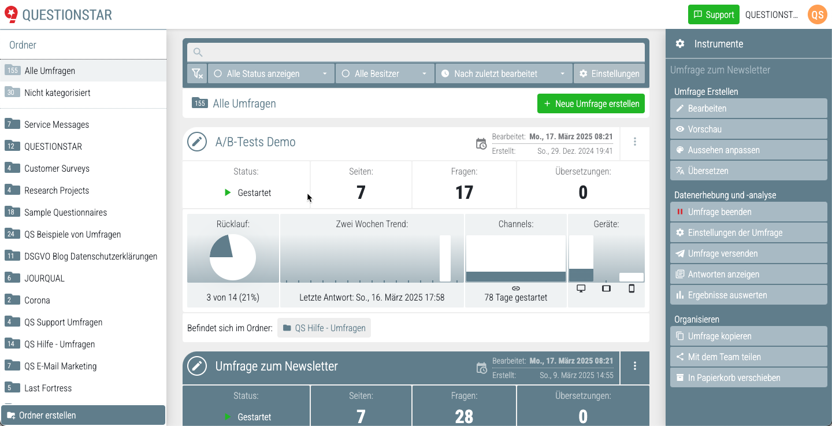Open the QS E-Mail Marketing folder
The width and height of the screenshot is (832, 426).
coord(83,366)
